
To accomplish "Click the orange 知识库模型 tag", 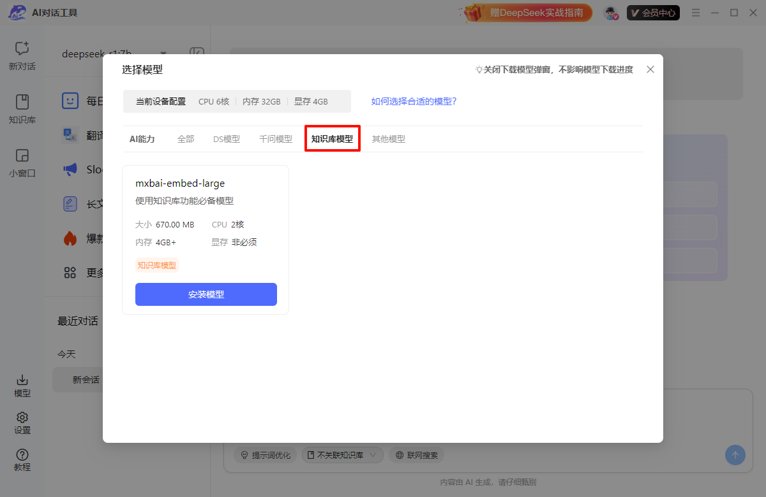I will [157, 265].
